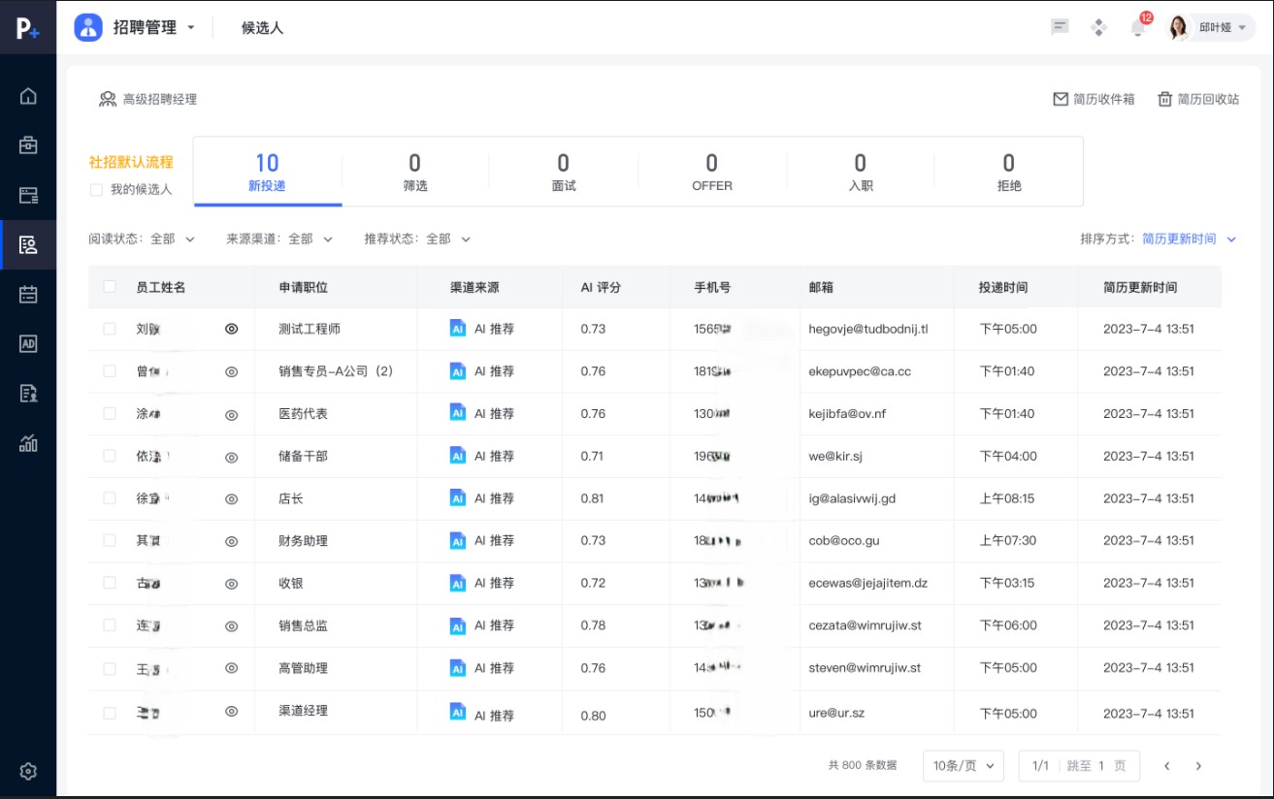Open the home icon in the sidebar
Screen dimensions: 1274x799
coord(28,96)
